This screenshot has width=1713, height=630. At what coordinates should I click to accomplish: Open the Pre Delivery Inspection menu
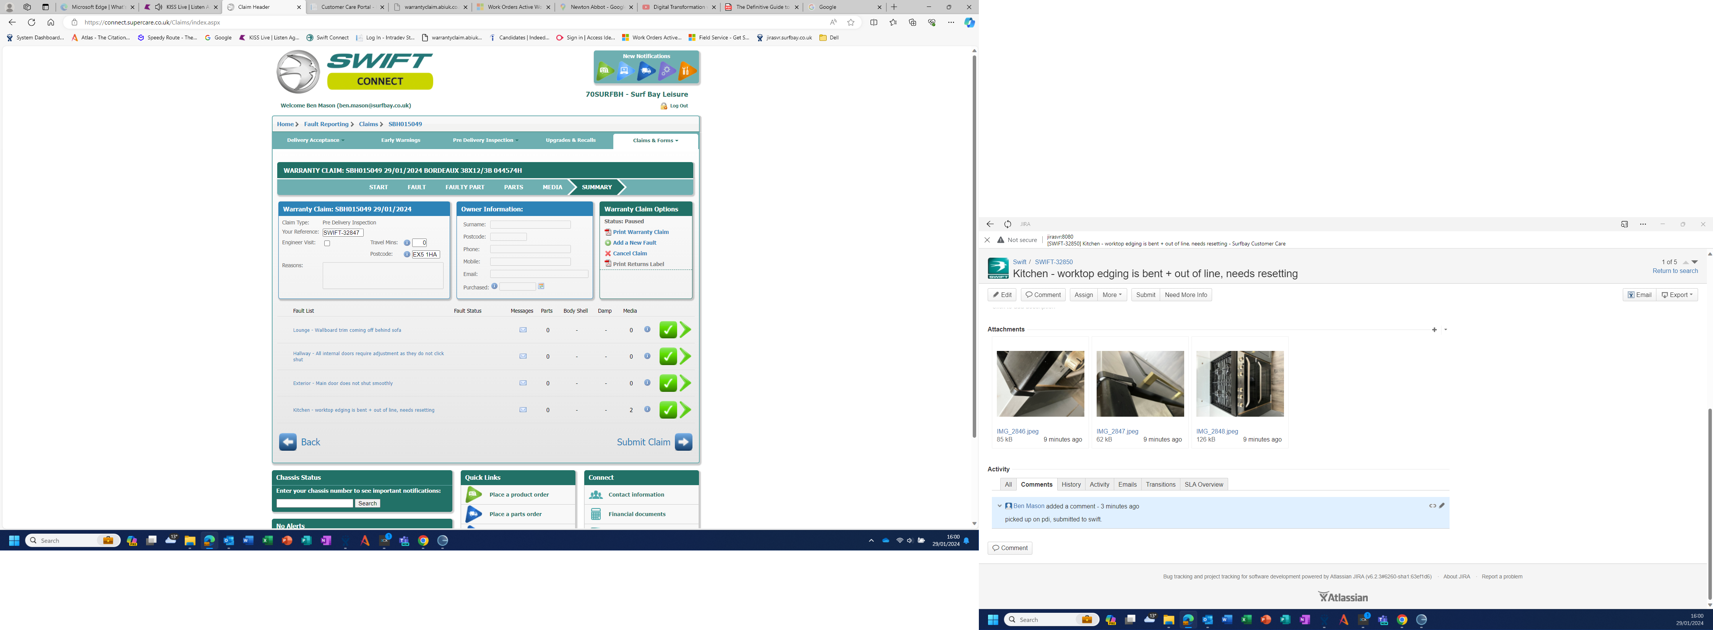coord(485,140)
